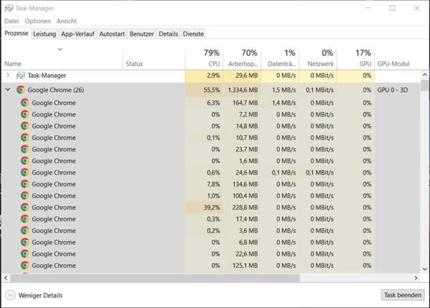Screen dimensions: 430x308
Task: Click the Weniger Details circle arrow icon
Action: [x=10, y=296]
